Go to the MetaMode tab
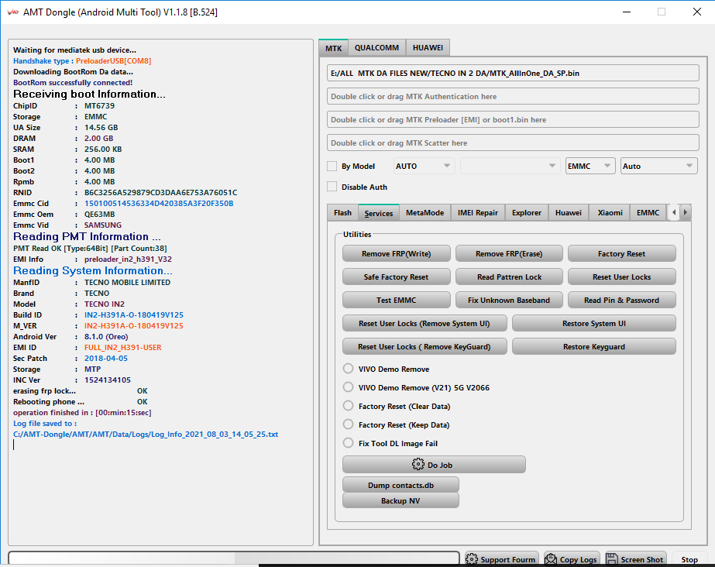Viewport: 715px width, 567px height. tap(425, 213)
